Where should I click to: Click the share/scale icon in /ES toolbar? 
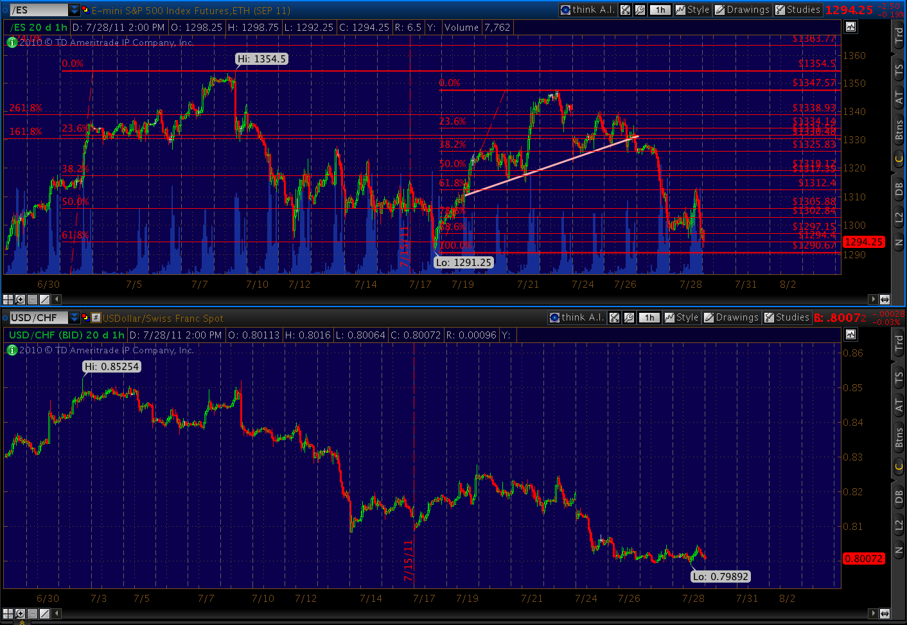click(x=626, y=10)
